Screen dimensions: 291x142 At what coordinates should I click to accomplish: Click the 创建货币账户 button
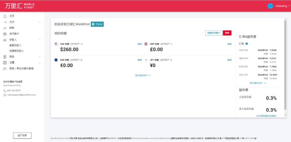coord(214,33)
